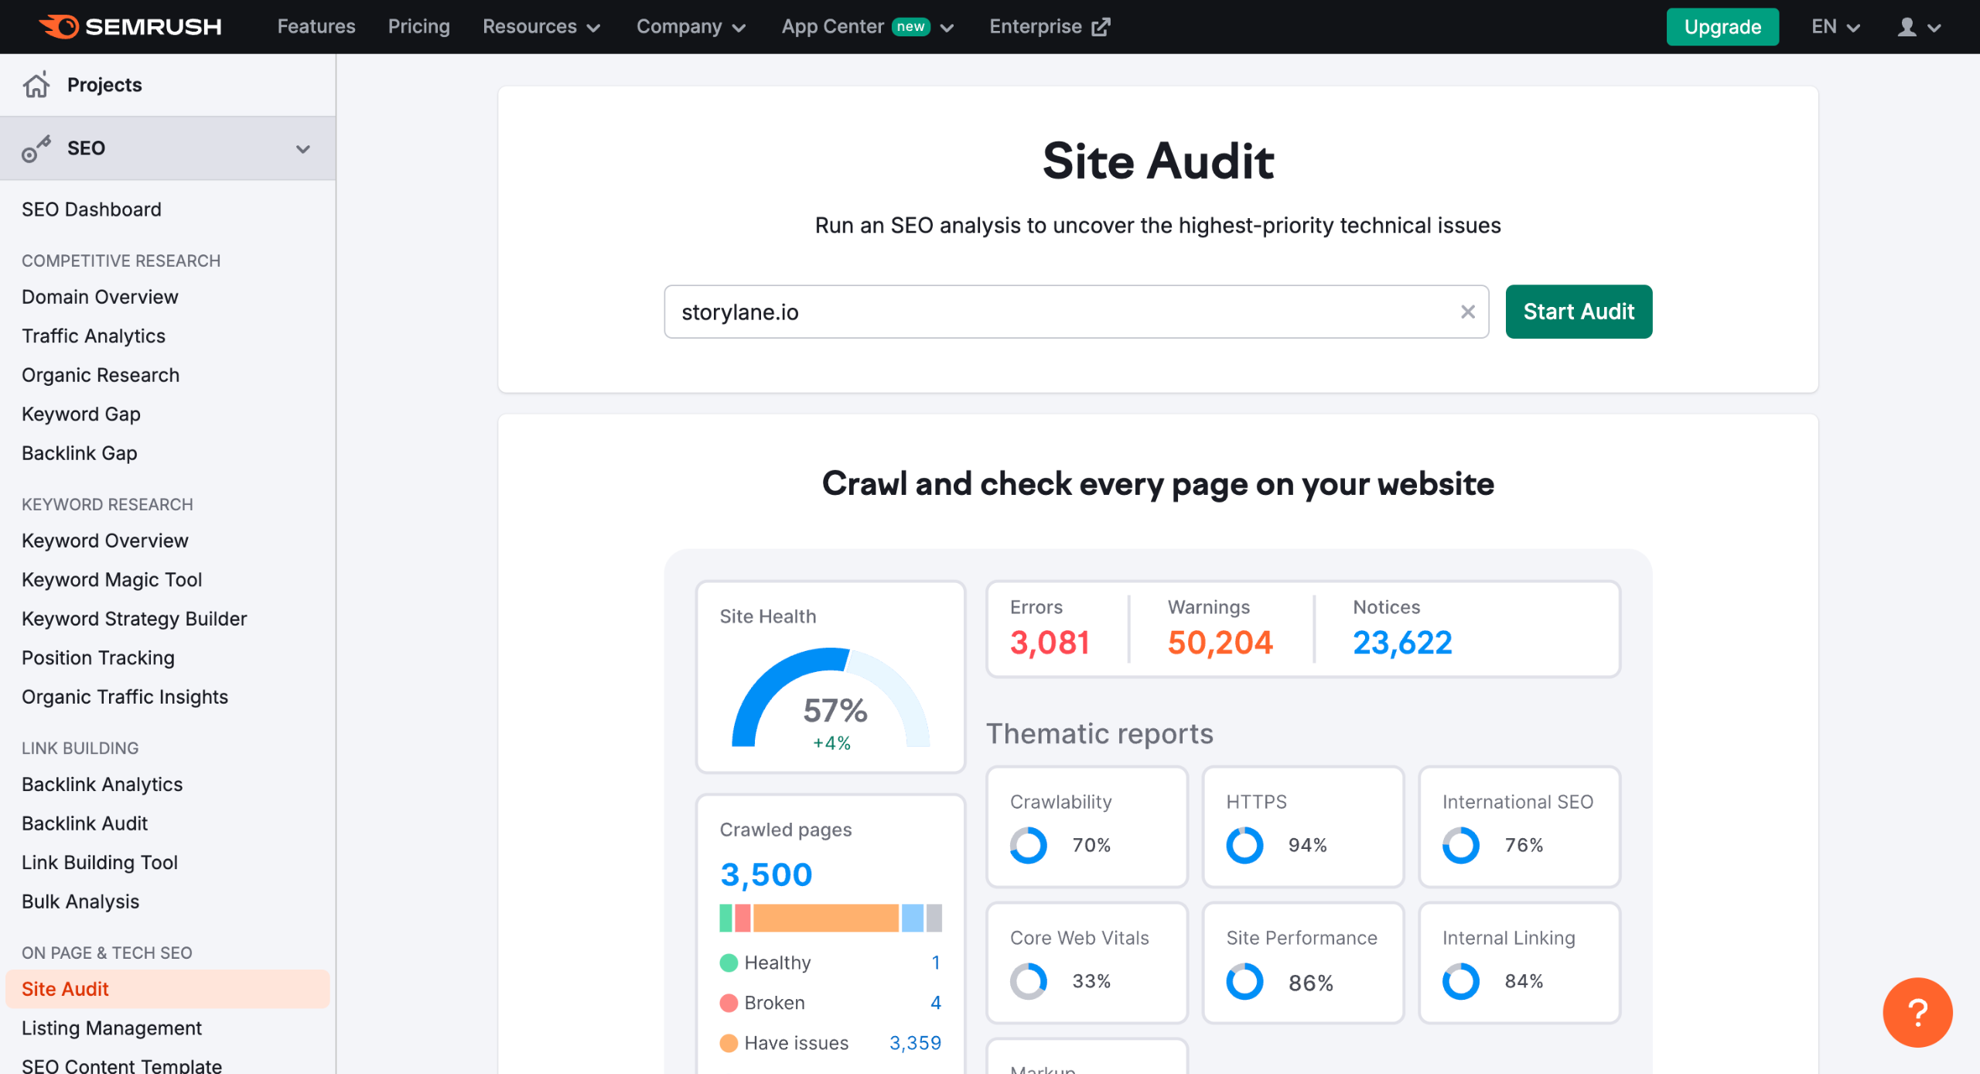Click the Projects home icon
This screenshot has width=1980, height=1074.
point(36,84)
